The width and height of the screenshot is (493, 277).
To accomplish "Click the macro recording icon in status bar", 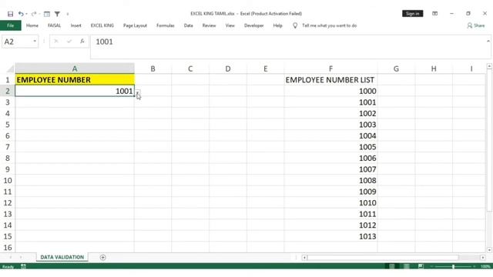I will pyautogui.click(x=23, y=266).
